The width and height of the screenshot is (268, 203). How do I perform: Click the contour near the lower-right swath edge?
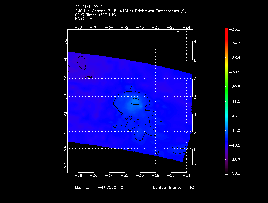pos(180,150)
